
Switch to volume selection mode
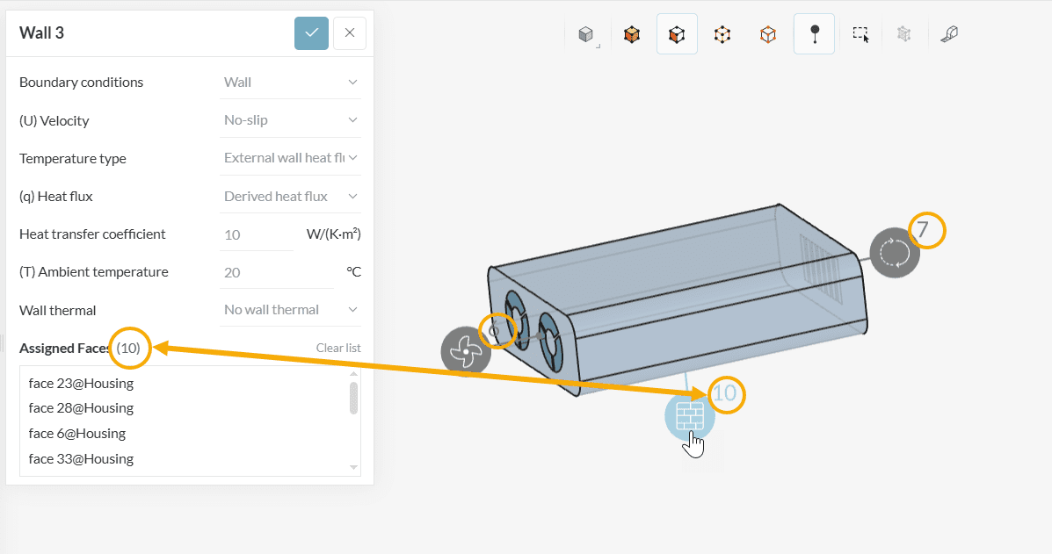(x=631, y=35)
